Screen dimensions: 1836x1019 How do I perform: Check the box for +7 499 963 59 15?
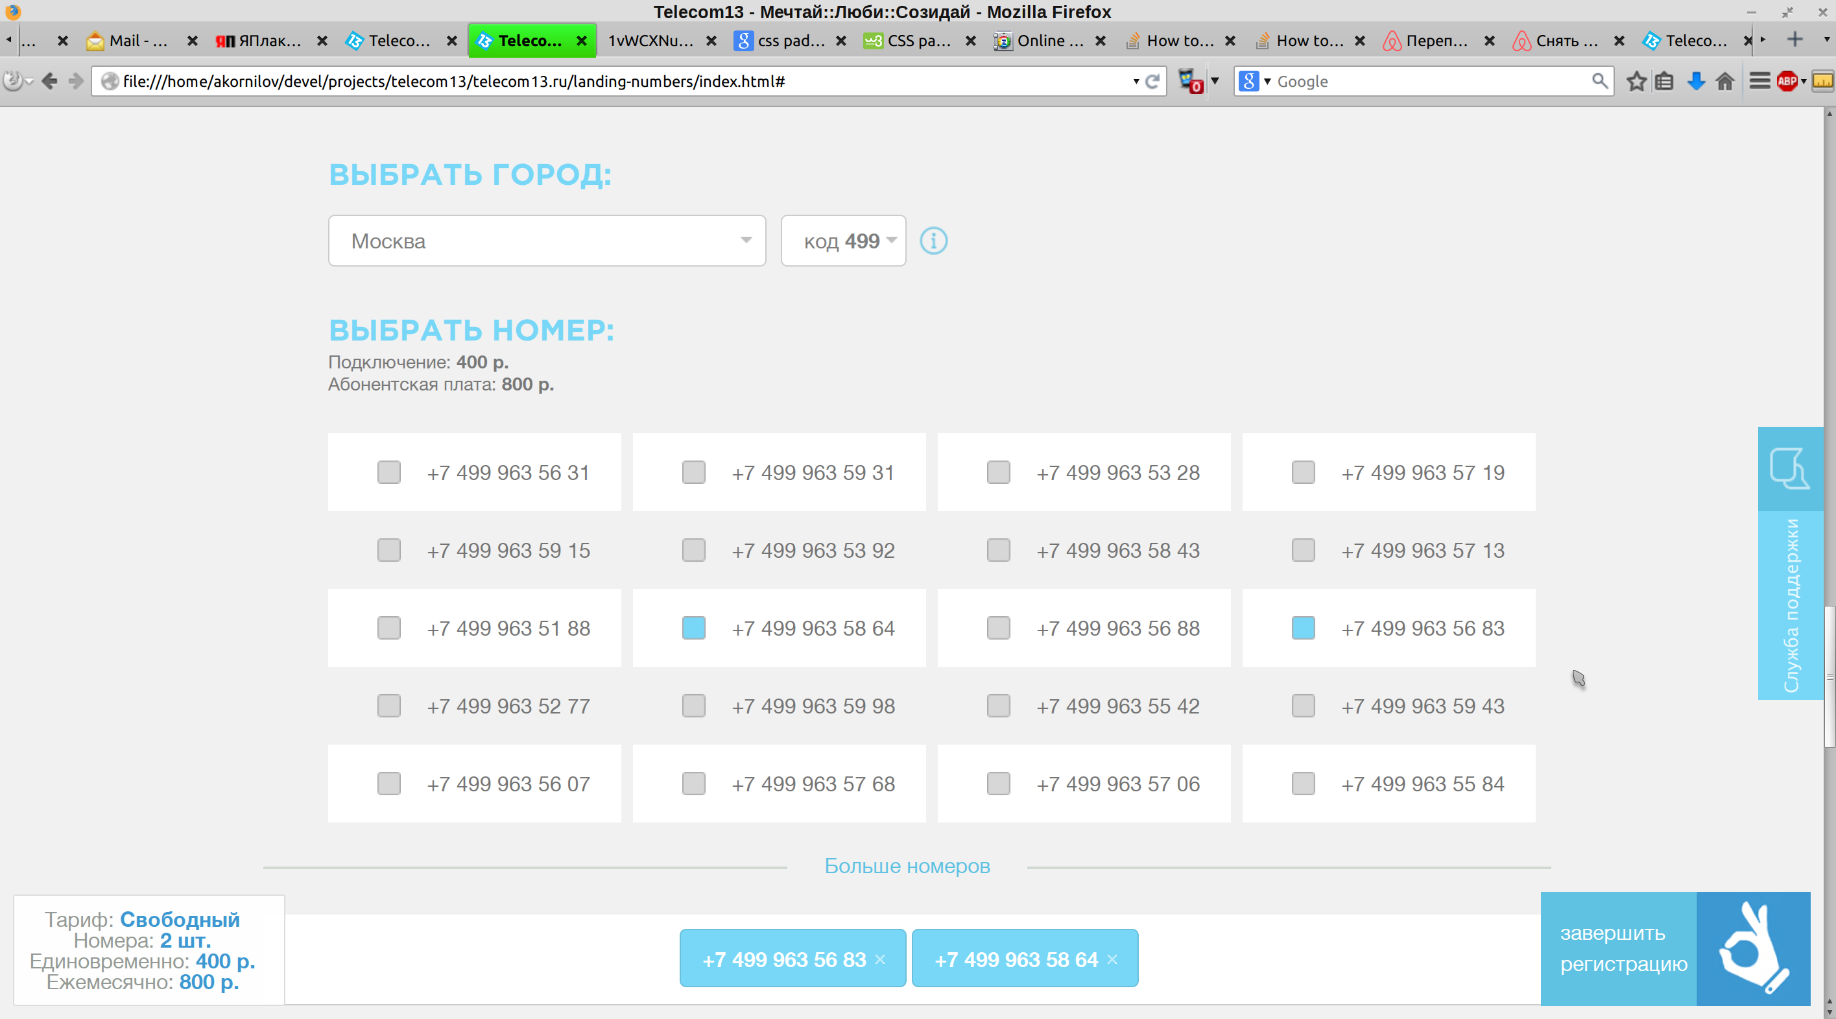point(389,550)
